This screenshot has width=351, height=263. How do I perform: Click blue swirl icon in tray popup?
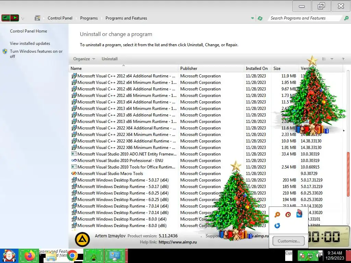pos(277,225)
